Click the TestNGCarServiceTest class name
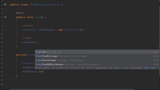 (44, 4)
